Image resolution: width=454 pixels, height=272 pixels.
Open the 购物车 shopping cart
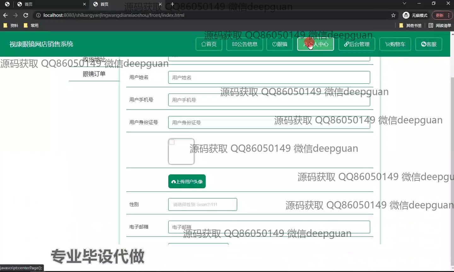(395, 44)
